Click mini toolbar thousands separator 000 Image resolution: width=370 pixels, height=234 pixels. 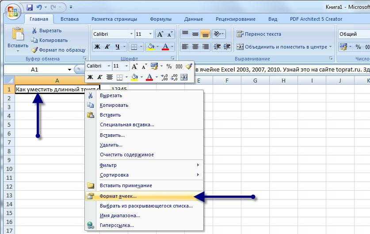179,67
